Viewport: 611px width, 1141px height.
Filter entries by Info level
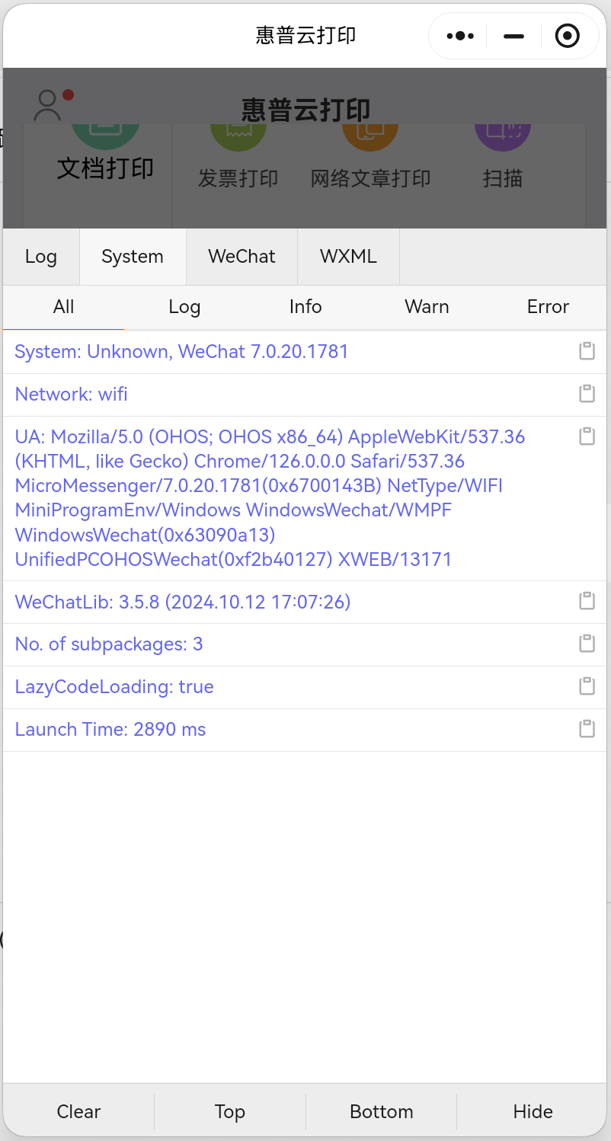click(x=305, y=307)
